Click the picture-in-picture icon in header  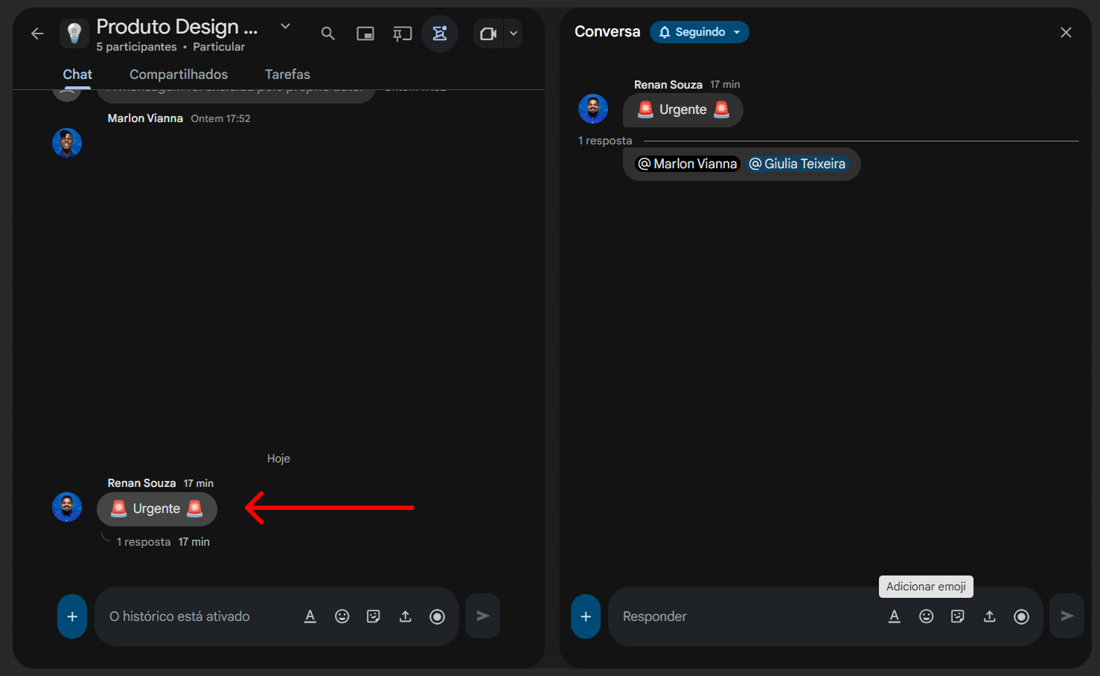click(365, 34)
